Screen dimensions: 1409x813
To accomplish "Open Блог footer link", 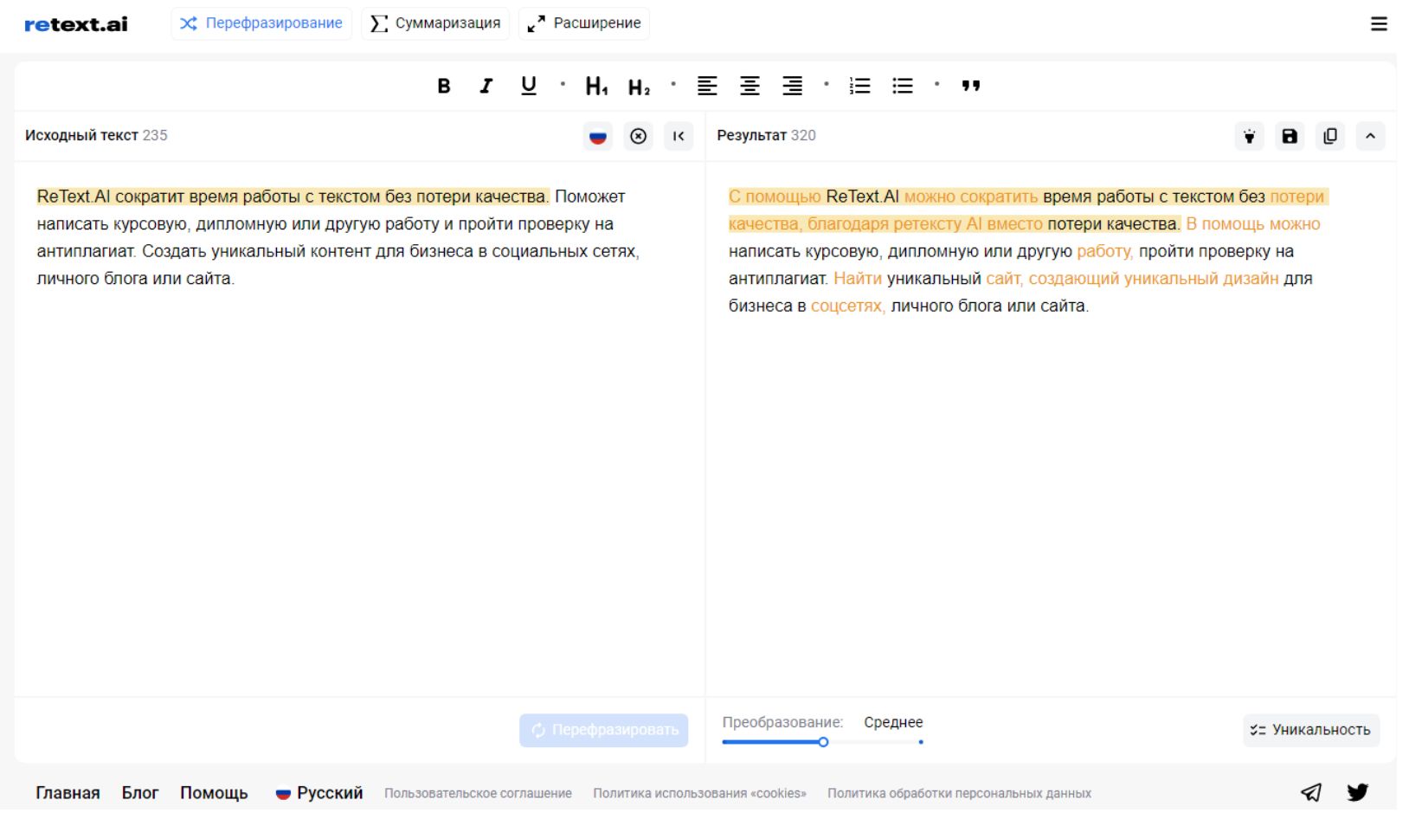I will tap(140, 793).
